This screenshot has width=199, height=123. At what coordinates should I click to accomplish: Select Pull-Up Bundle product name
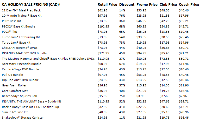(x=12, y=75)
